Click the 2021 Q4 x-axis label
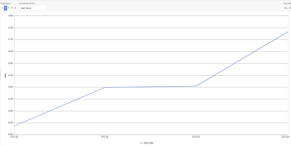The image size is (291, 146). pyautogui.click(x=285, y=137)
